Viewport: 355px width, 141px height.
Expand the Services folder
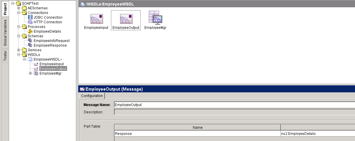[18, 50]
